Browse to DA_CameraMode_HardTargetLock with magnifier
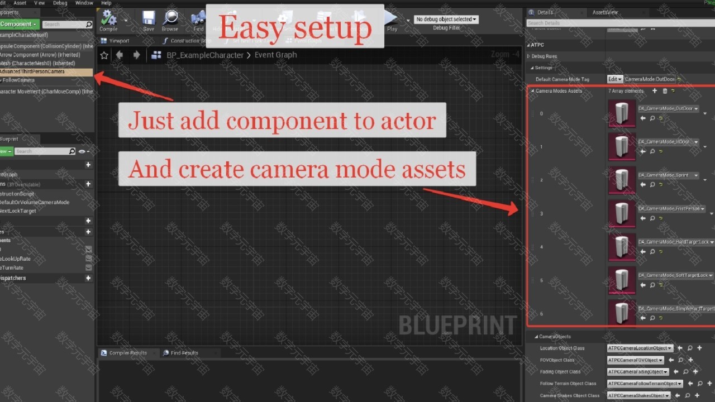715x402 pixels. click(x=652, y=252)
